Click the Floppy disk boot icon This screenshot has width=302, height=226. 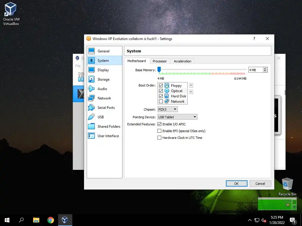(167, 85)
